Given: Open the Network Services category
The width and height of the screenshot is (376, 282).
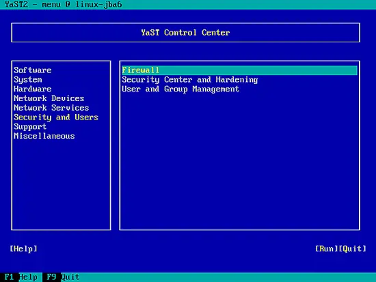Looking at the screenshot, I should tap(51, 108).
